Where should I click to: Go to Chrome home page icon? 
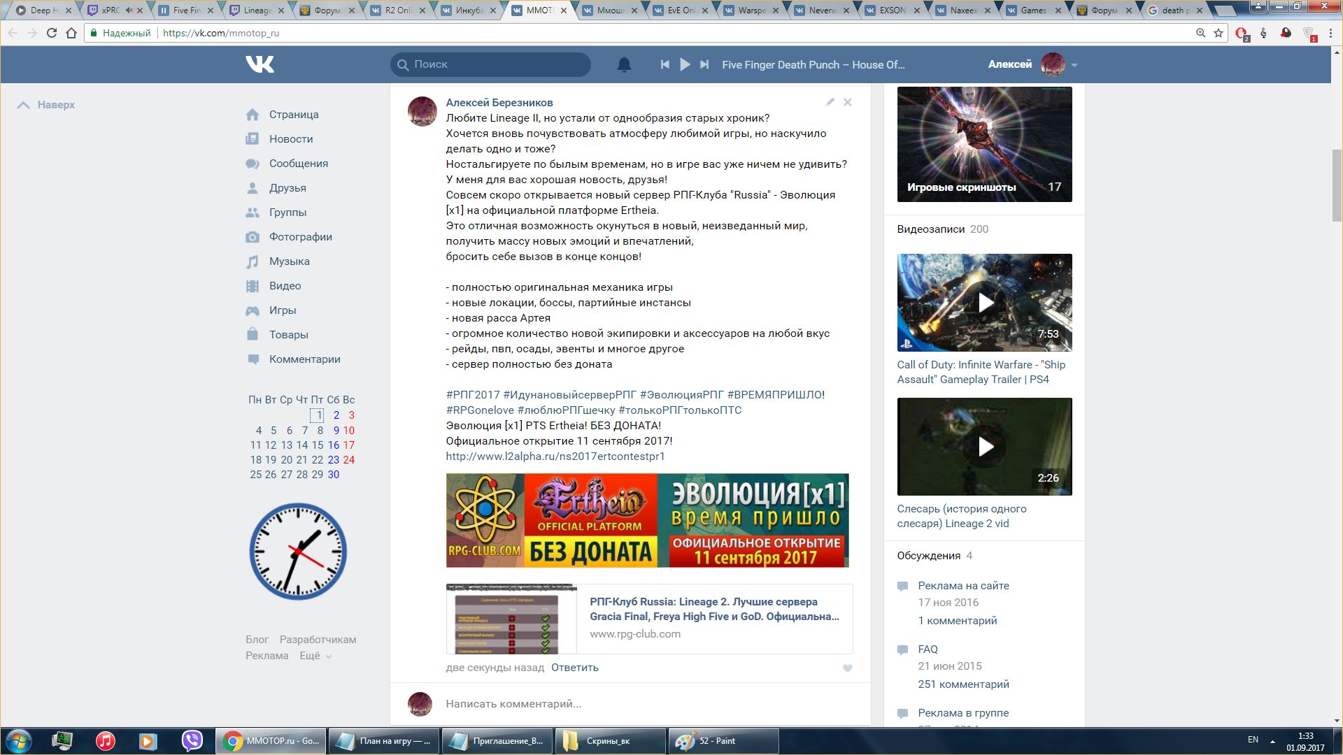click(71, 33)
